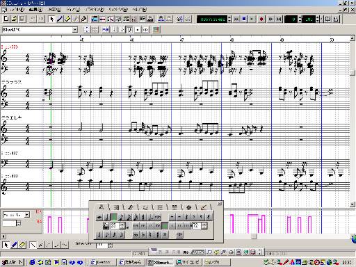The width and height of the screenshot is (356, 267).
Task: Select the arrow pointer tool in top toolbar
Action: [52, 19]
